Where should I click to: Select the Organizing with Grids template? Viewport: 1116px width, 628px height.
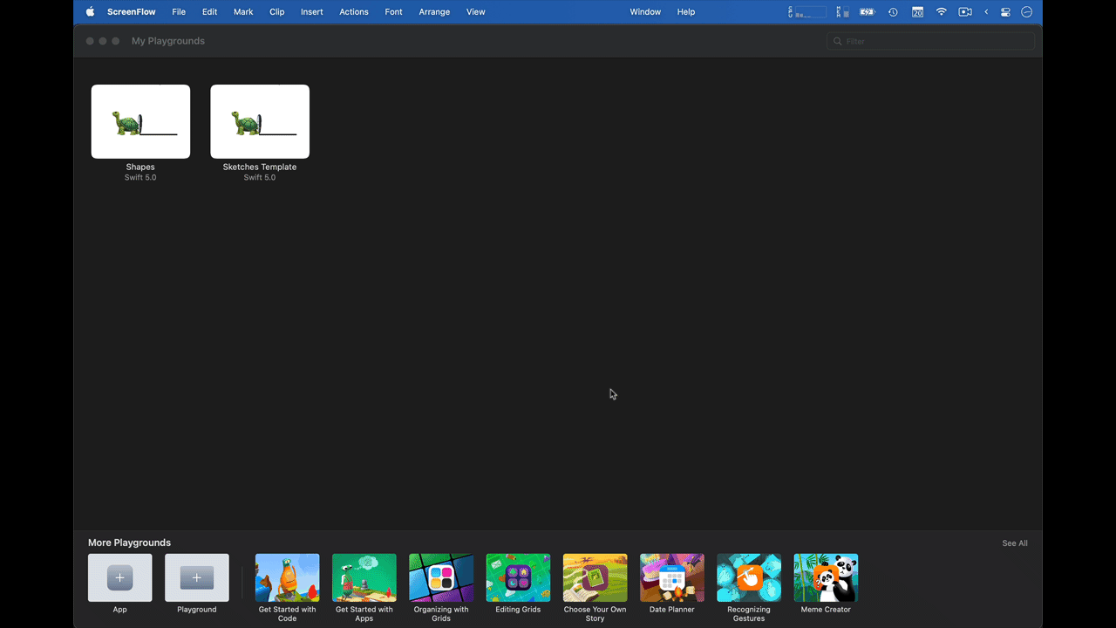(x=440, y=577)
